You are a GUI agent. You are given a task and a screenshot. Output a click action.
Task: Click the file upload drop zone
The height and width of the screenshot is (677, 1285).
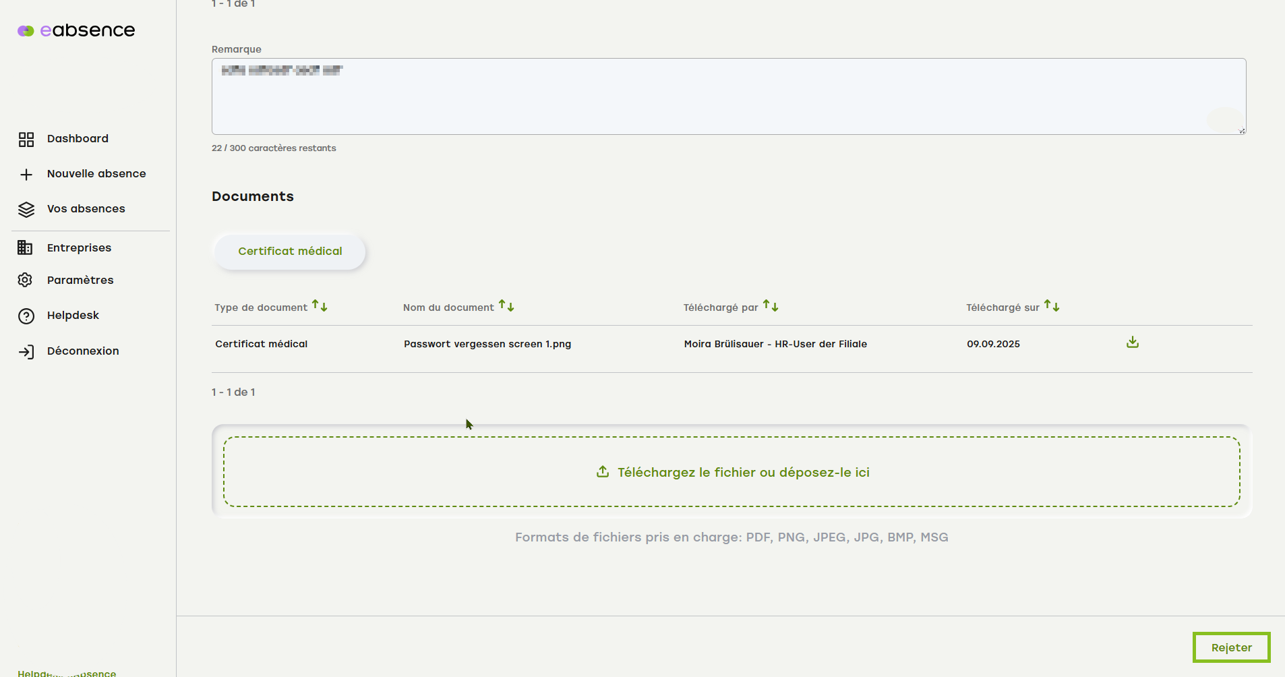click(x=731, y=472)
